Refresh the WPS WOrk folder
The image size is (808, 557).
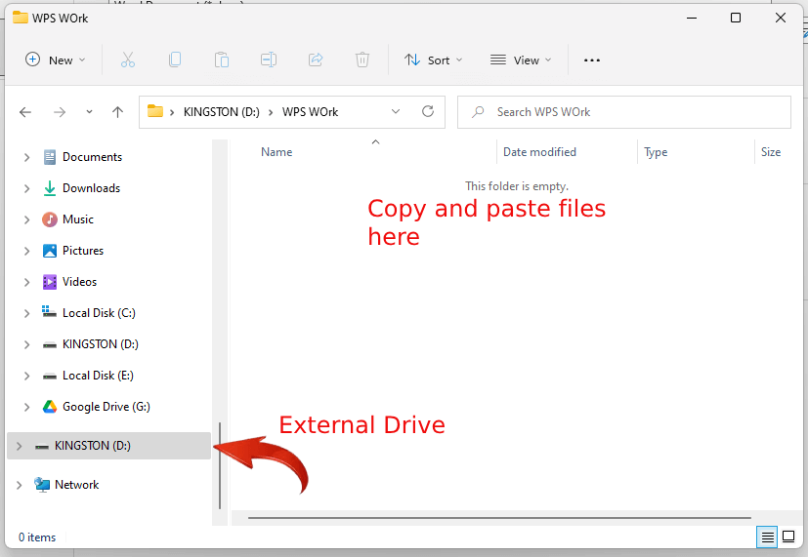[428, 111]
